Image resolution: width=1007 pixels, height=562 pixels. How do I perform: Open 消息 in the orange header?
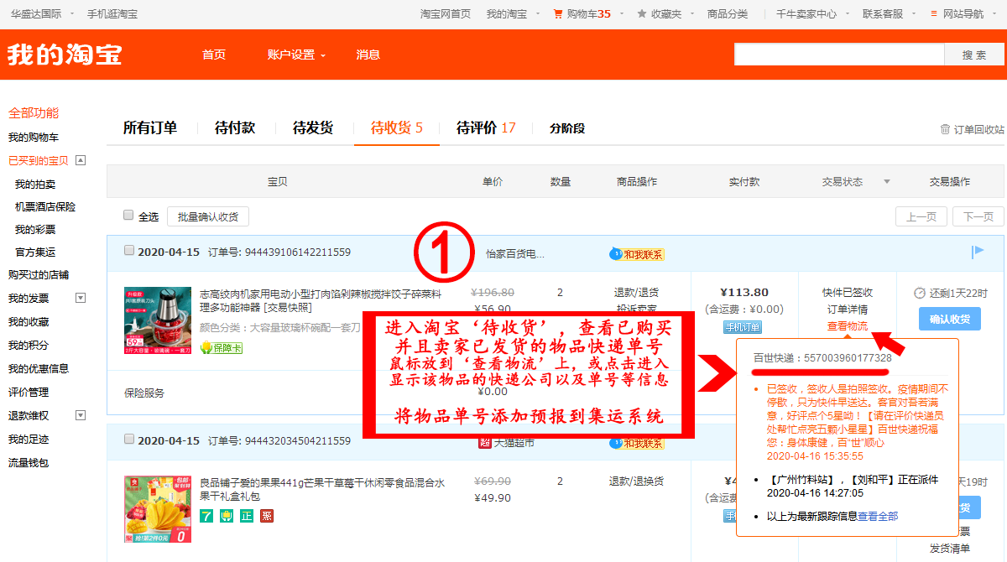click(368, 55)
